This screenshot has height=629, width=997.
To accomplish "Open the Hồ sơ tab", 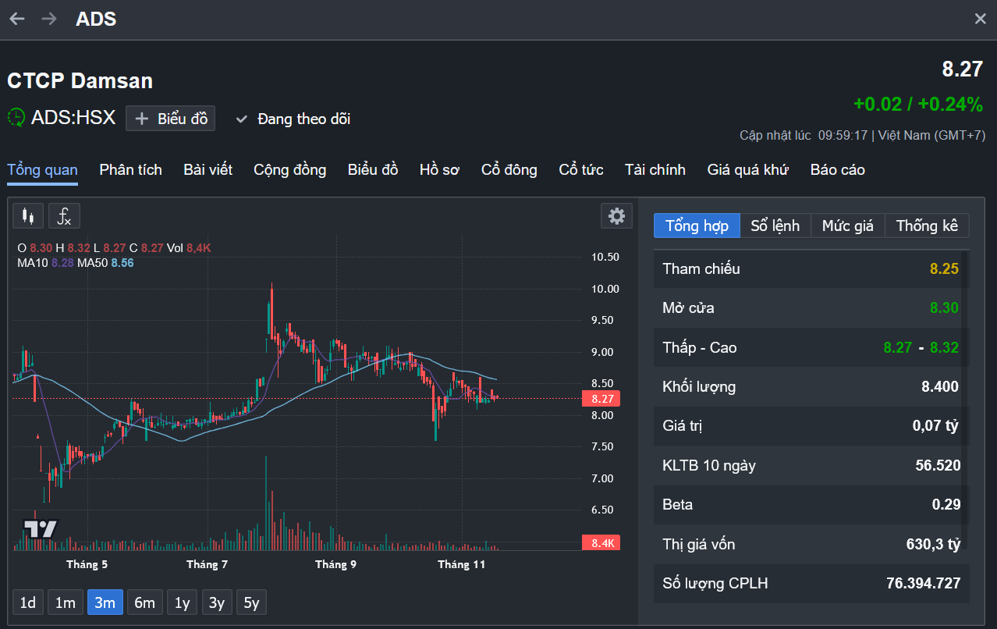I will coord(439,169).
